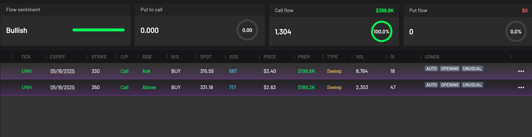Open the three-dot menu for the 330 strike row
This screenshot has height=137, width=532.
click(521, 71)
